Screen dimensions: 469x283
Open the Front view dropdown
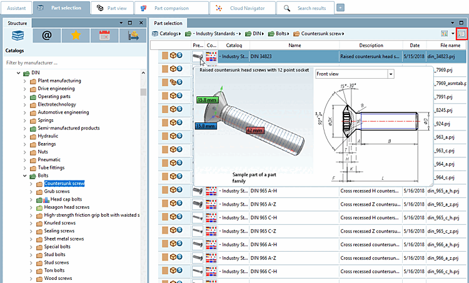pos(355,74)
